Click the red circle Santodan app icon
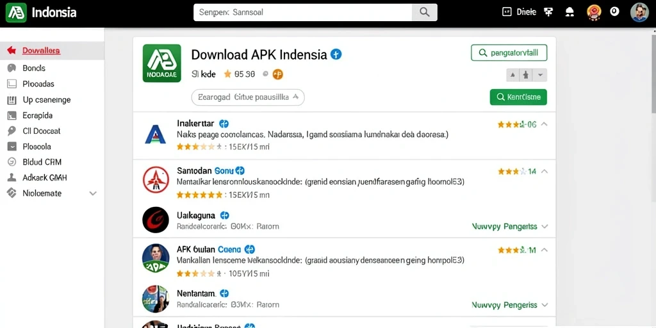 pos(156,179)
